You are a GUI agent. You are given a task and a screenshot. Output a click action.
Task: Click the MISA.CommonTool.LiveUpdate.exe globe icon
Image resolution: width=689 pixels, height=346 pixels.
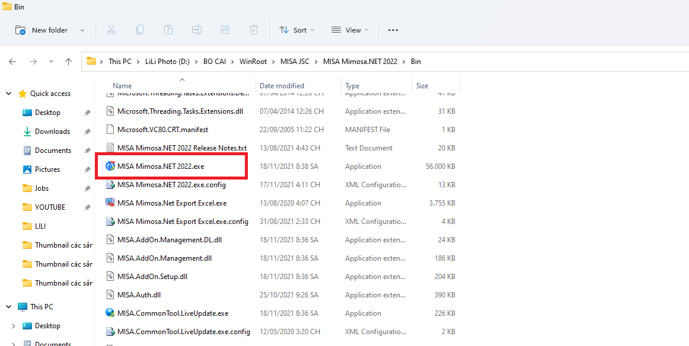pyautogui.click(x=110, y=313)
